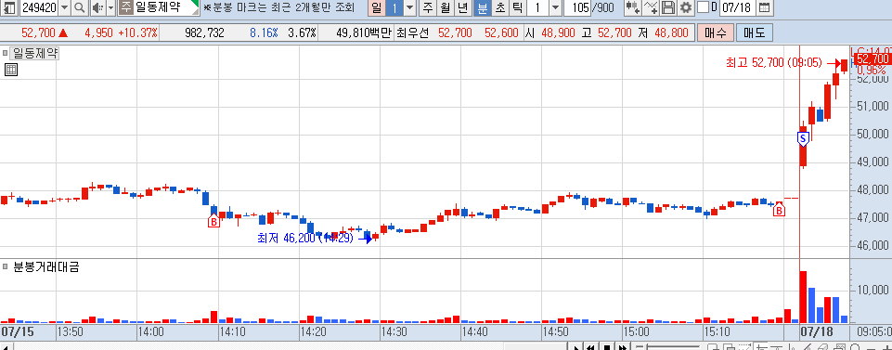The height and width of the screenshot is (350, 892).
Task: Click the add line indicator icon
Action: [x=651, y=8]
